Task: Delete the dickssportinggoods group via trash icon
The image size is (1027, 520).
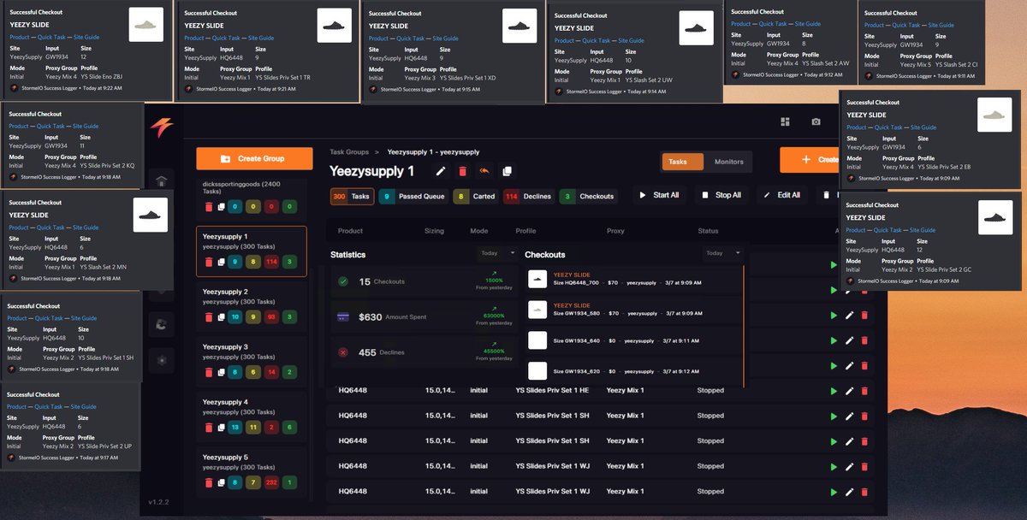Action: click(x=208, y=207)
